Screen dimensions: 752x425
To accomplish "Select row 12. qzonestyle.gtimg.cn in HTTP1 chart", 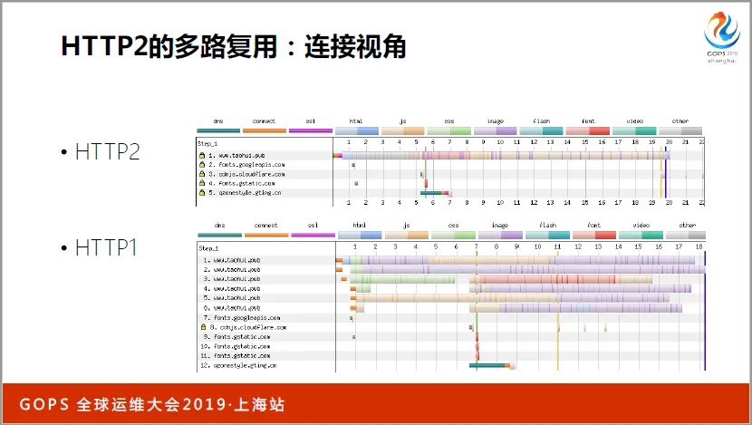I will (452, 365).
